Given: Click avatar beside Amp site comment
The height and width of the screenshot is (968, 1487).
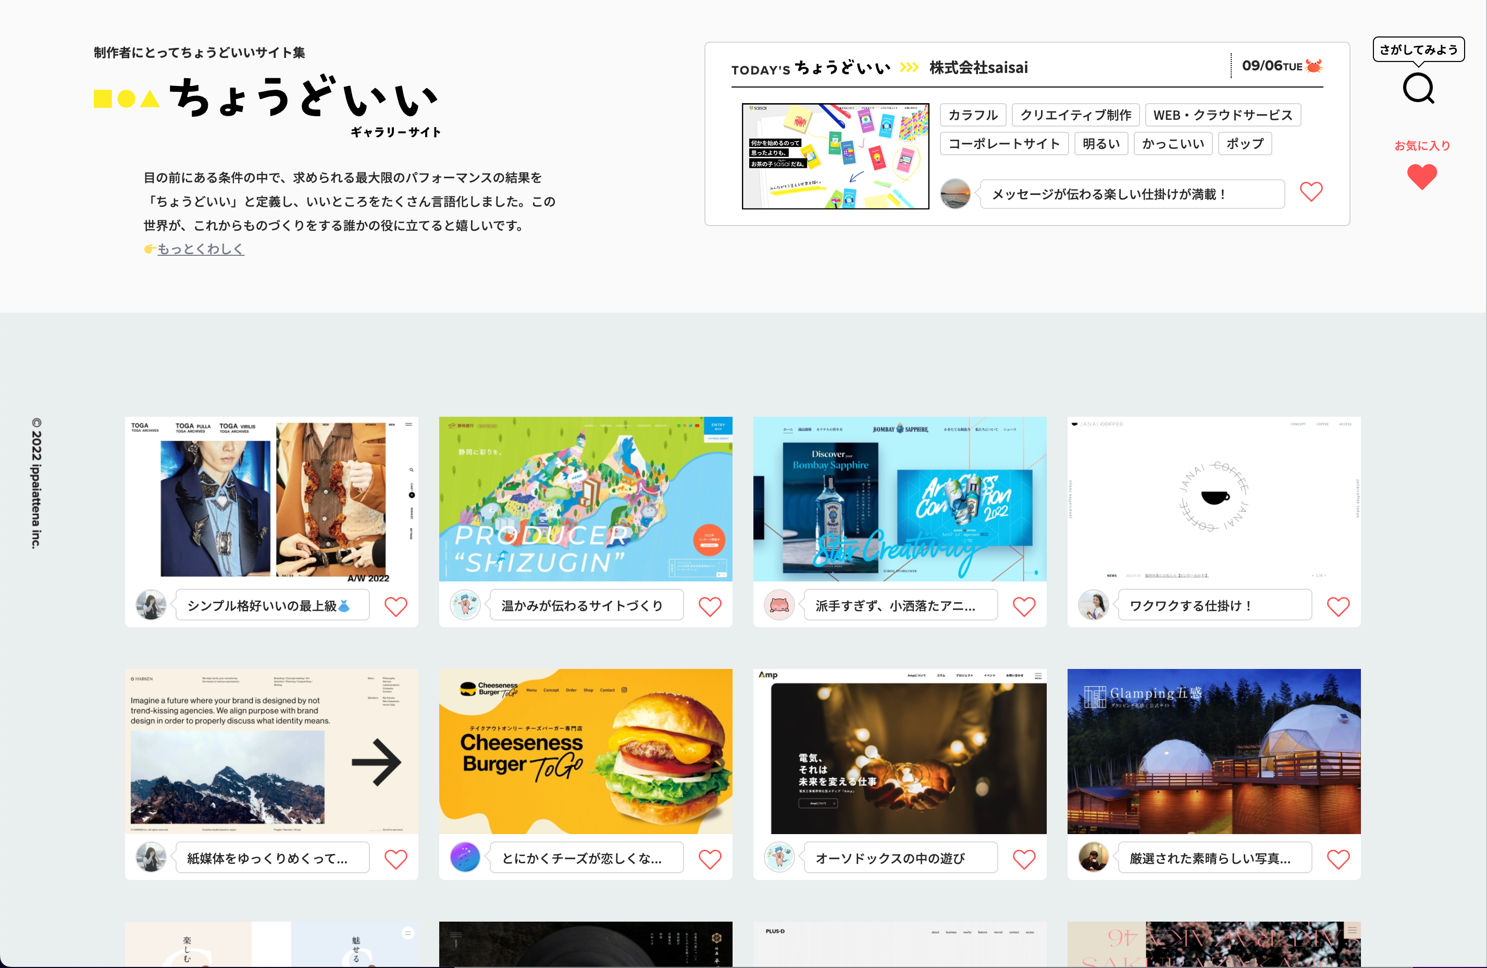Looking at the screenshot, I should (x=778, y=857).
